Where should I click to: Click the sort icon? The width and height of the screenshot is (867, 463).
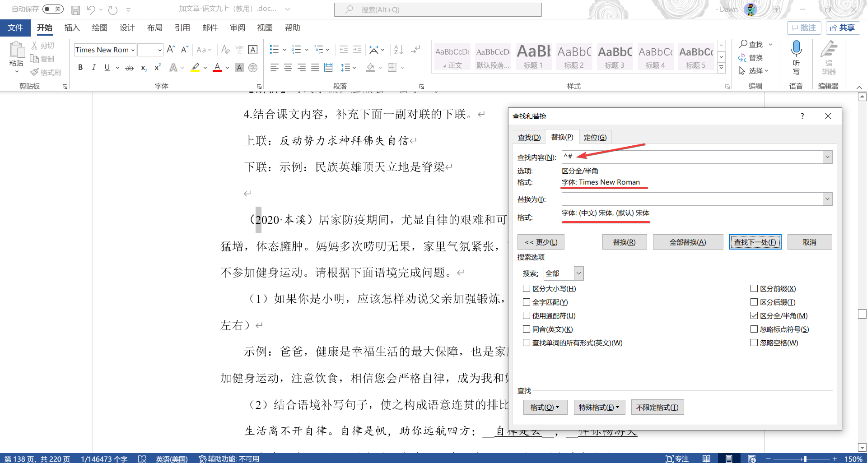click(x=398, y=50)
